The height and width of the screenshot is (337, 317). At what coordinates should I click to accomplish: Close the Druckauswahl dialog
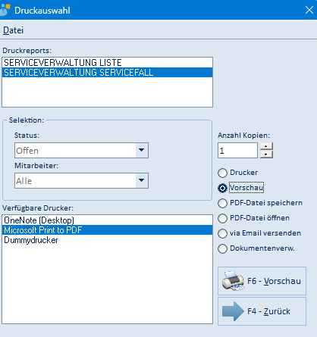click(x=309, y=10)
